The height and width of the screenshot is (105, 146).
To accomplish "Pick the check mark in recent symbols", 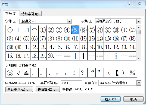I will (x=18, y=73).
